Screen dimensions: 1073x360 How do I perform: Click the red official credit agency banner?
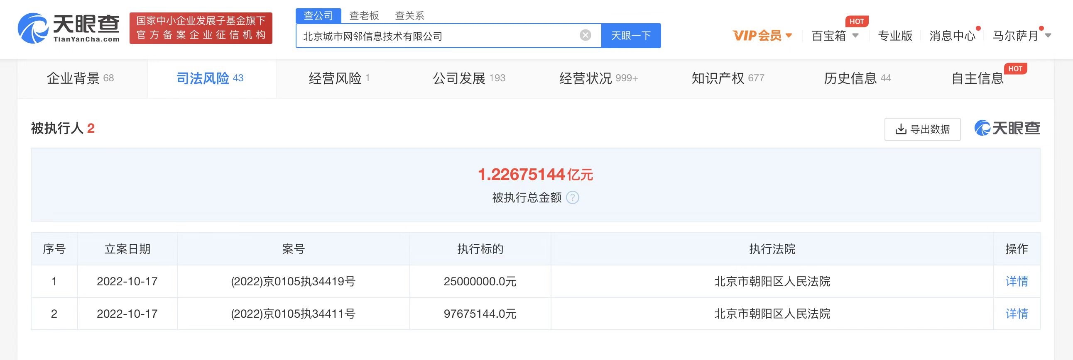pos(201,28)
